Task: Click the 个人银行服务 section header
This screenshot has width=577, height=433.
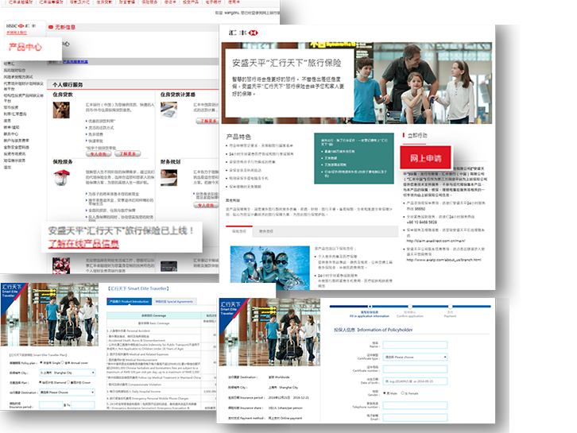Action: (68, 84)
